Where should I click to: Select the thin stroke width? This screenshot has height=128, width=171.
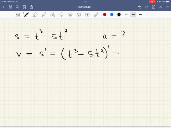[x=126, y=15]
